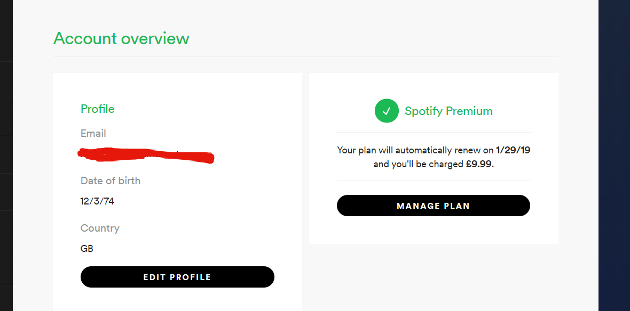Click the divider line above Manage Plan

[434, 181]
